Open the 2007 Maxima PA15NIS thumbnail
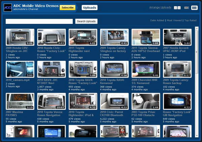 click(x=20, y=101)
